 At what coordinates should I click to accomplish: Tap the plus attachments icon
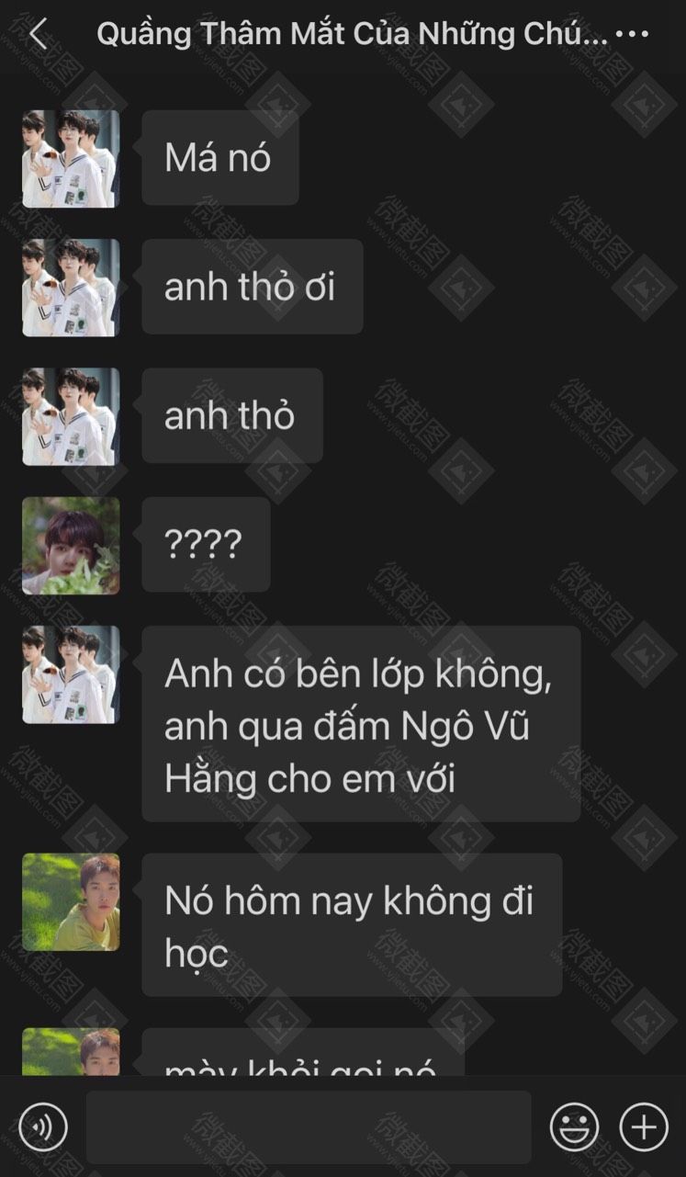tap(644, 1126)
